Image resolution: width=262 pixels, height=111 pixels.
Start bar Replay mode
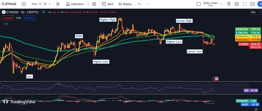click(x=125, y=4)
